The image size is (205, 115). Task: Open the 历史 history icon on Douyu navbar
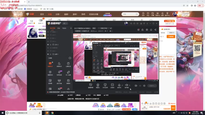pyautogui.click(x=143, y=14)
